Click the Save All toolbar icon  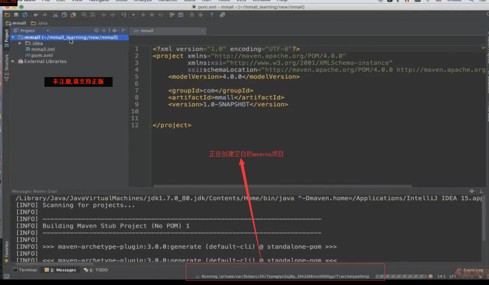click(16, 15)
